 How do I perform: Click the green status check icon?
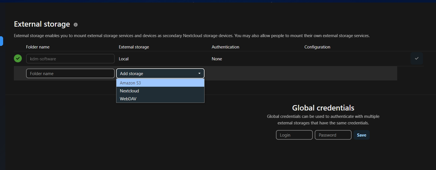click(18, 59)
